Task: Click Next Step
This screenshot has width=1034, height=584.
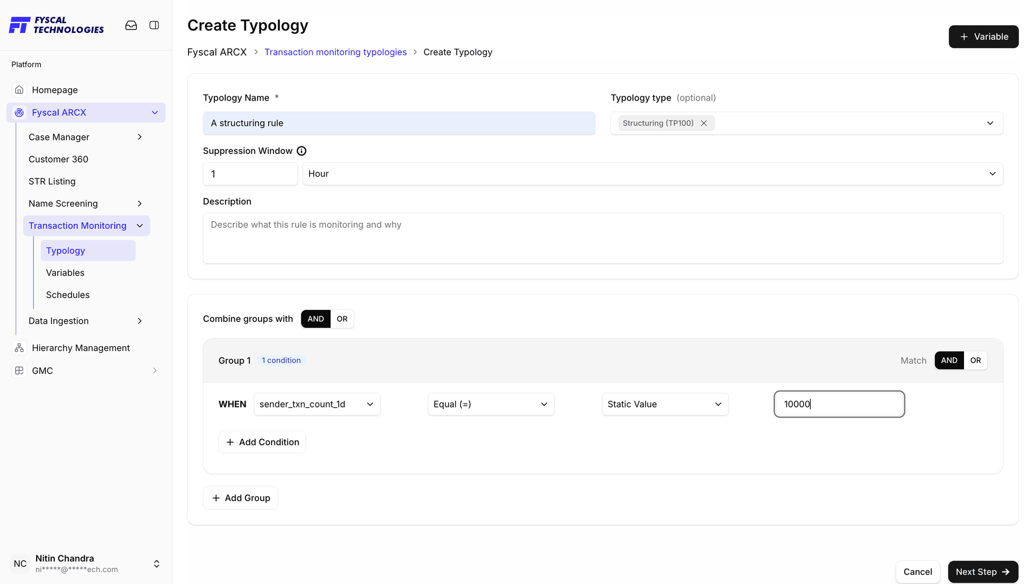Action: coord(983,572)
